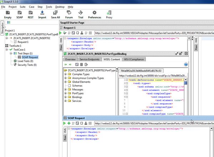Add assertion with green plus icon
Screen dimensions: 214x157
(69, 123)
